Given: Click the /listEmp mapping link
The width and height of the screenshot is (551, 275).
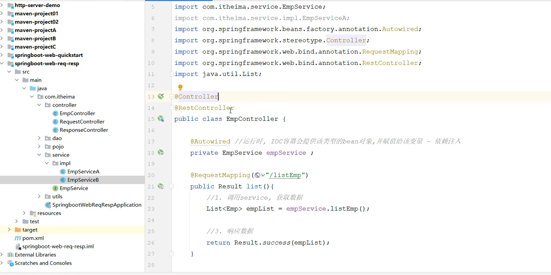Looking at the screenshot, I should pos(285,175).
